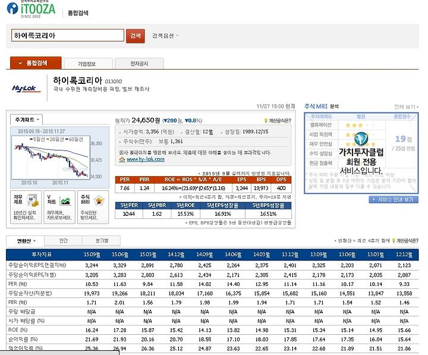Viewport: 428px width, 355px height.
Task: Click the 5년ROE value 15.53%
Action: point(185,214)
